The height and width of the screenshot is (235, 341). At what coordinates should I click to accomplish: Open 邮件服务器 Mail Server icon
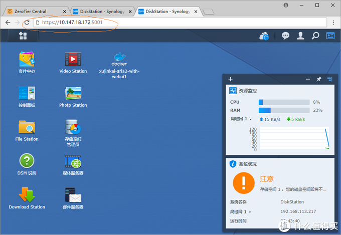(x=73, y=195)
